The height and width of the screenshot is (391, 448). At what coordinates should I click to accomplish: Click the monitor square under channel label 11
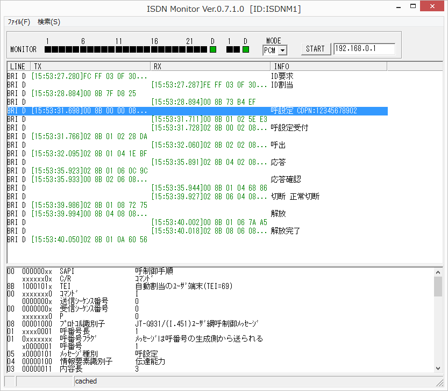coord(118,49)
